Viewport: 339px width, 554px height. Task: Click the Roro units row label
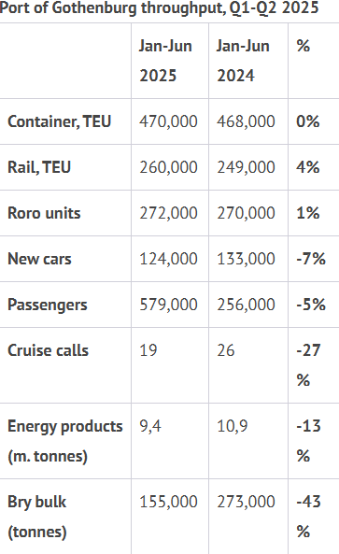coord(44,213)
